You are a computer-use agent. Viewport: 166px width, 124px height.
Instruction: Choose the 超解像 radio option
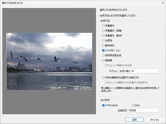coord(103,60)
